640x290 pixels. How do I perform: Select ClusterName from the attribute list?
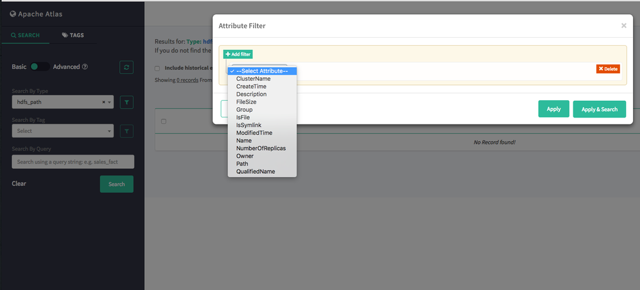262,79
